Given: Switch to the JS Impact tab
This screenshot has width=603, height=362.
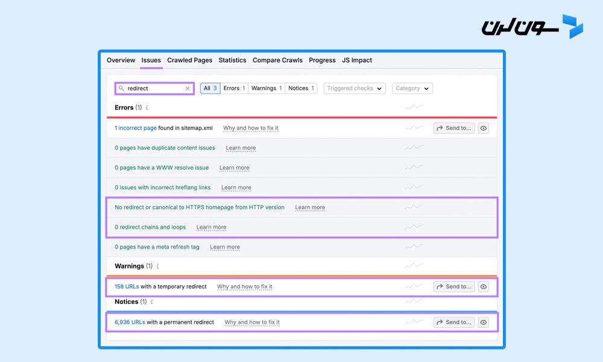Looking at the screenshot, I should pos(357,60).
